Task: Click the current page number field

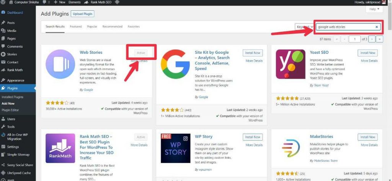Action: (x=355, y=39)
